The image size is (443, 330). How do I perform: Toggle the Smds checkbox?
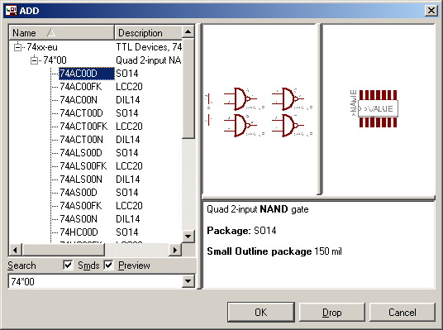coord(68,265)
